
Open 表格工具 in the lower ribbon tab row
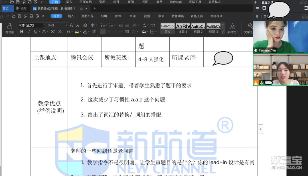(x=196, y=16)
